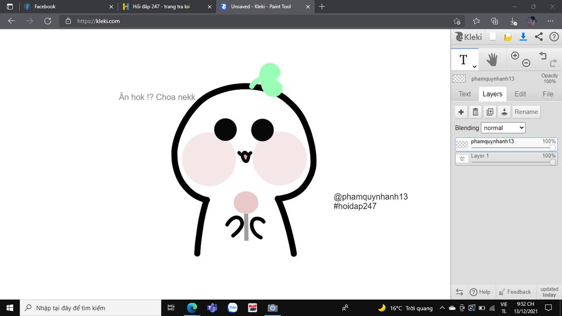Open the browser profile avatar
This screenshot has width=562, height=316.
point(531,21)
